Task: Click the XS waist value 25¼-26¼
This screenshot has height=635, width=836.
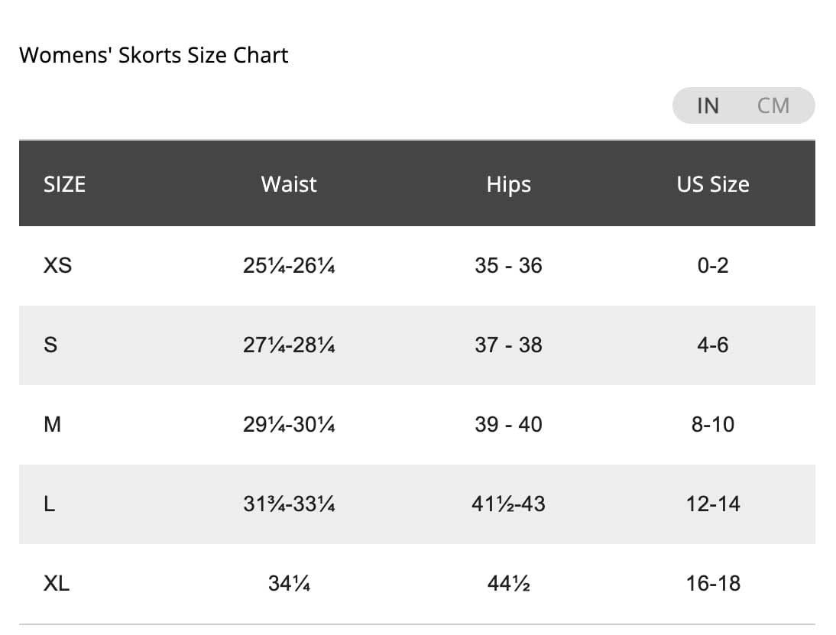Action: click(289, 266)
